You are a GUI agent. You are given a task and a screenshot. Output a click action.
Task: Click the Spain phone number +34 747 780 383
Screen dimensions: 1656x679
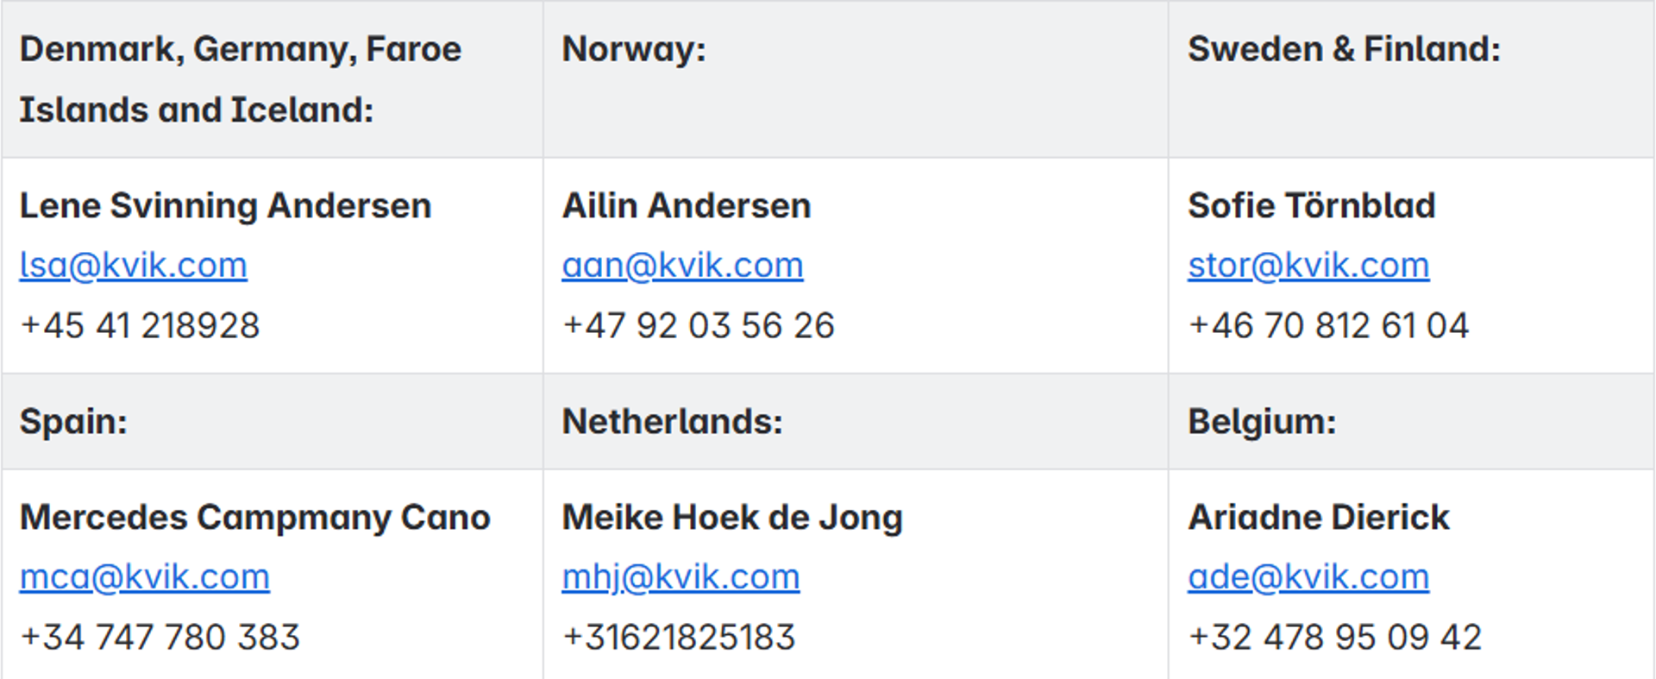(x=160, y=638)
